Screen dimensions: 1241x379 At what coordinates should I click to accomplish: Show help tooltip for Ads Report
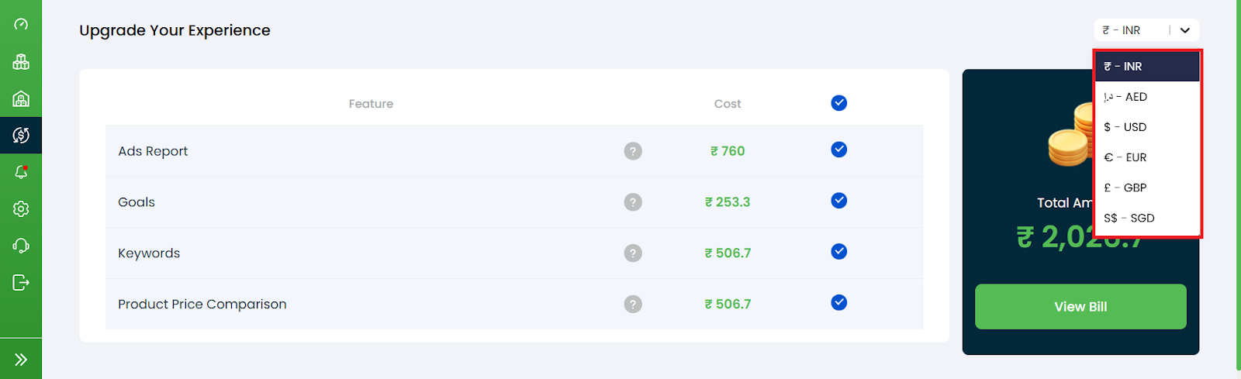point(633,151)
